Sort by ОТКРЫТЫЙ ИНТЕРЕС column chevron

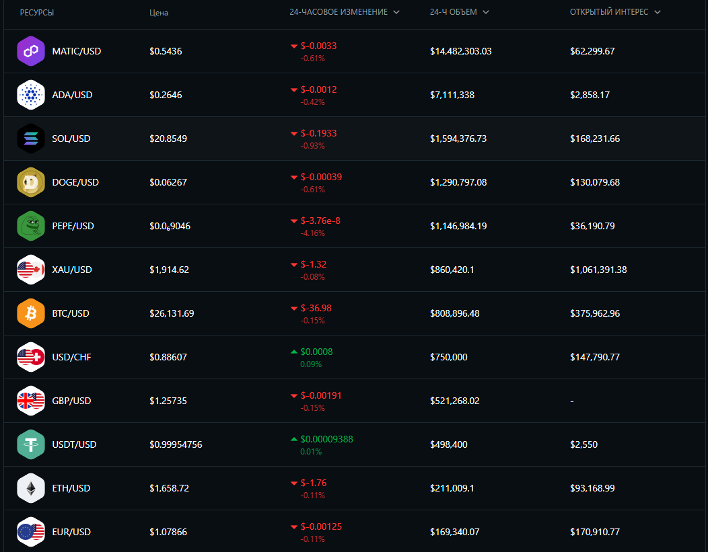click(x=658, y=13)
